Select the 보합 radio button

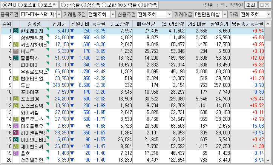(x=104, y=5)
